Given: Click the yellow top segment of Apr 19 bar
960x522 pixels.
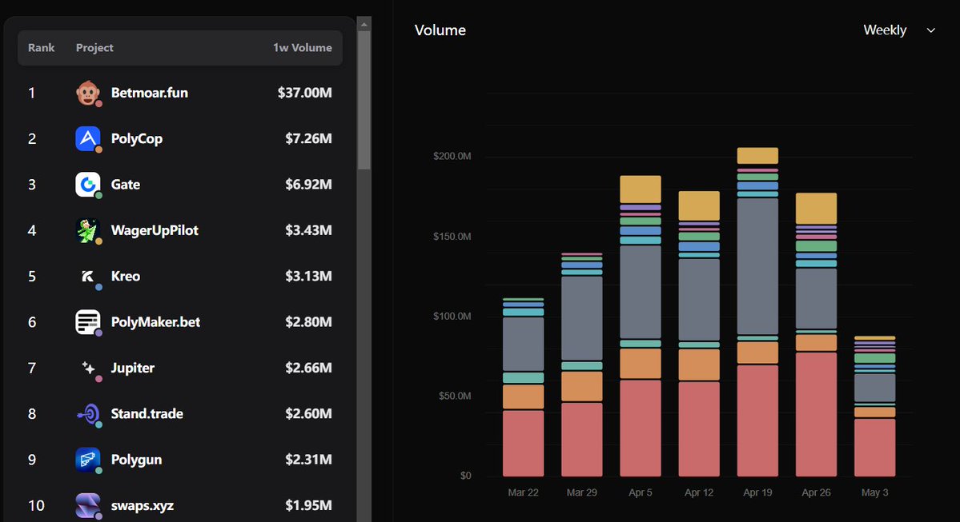Looking at the screenshot, I should (758, 155).
